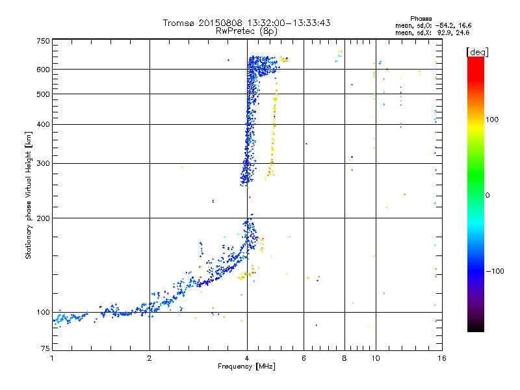Click the y-axis tick label '750'
520x390 pixels.
[43, 41]
